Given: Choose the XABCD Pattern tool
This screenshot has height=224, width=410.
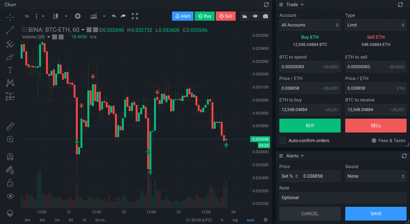Looking at the screenshot, I should coord(10,83).
